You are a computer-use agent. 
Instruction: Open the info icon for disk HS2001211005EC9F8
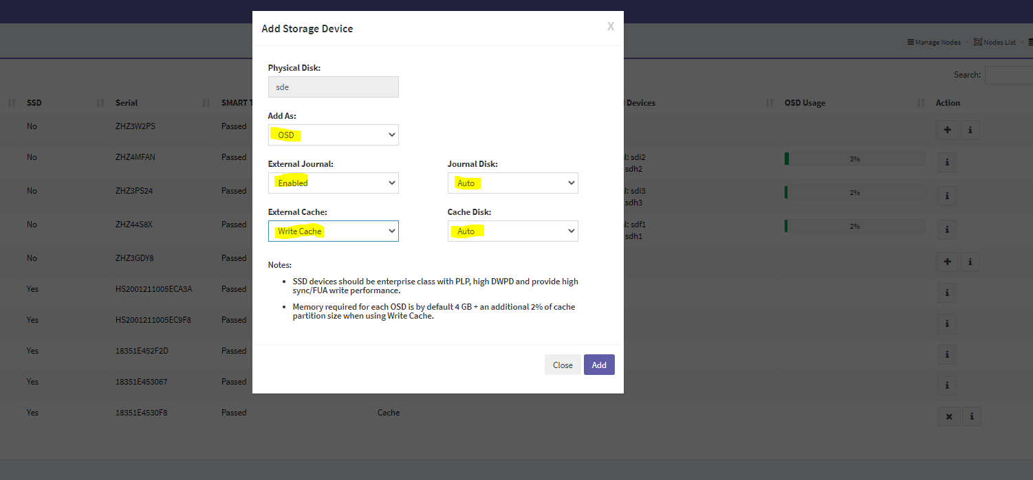click(947, 323)
